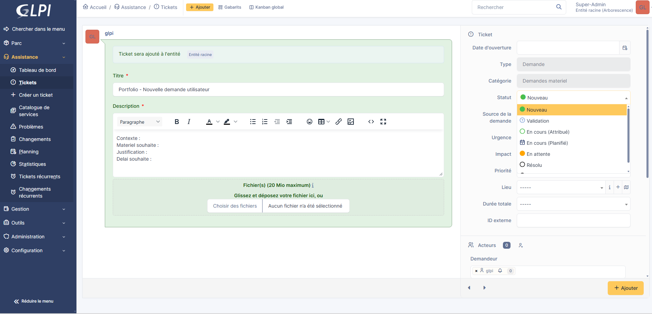This screenshot has width=652, height=314.
Task: Insert an image into the description
Action: [351, 121]
